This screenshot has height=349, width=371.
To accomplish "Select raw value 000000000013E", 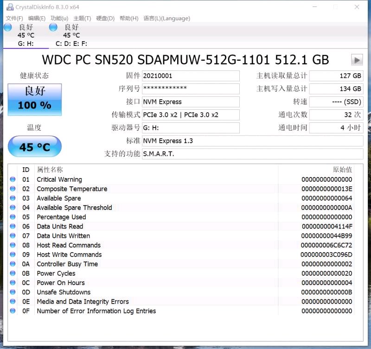I will tap(327, 189).
